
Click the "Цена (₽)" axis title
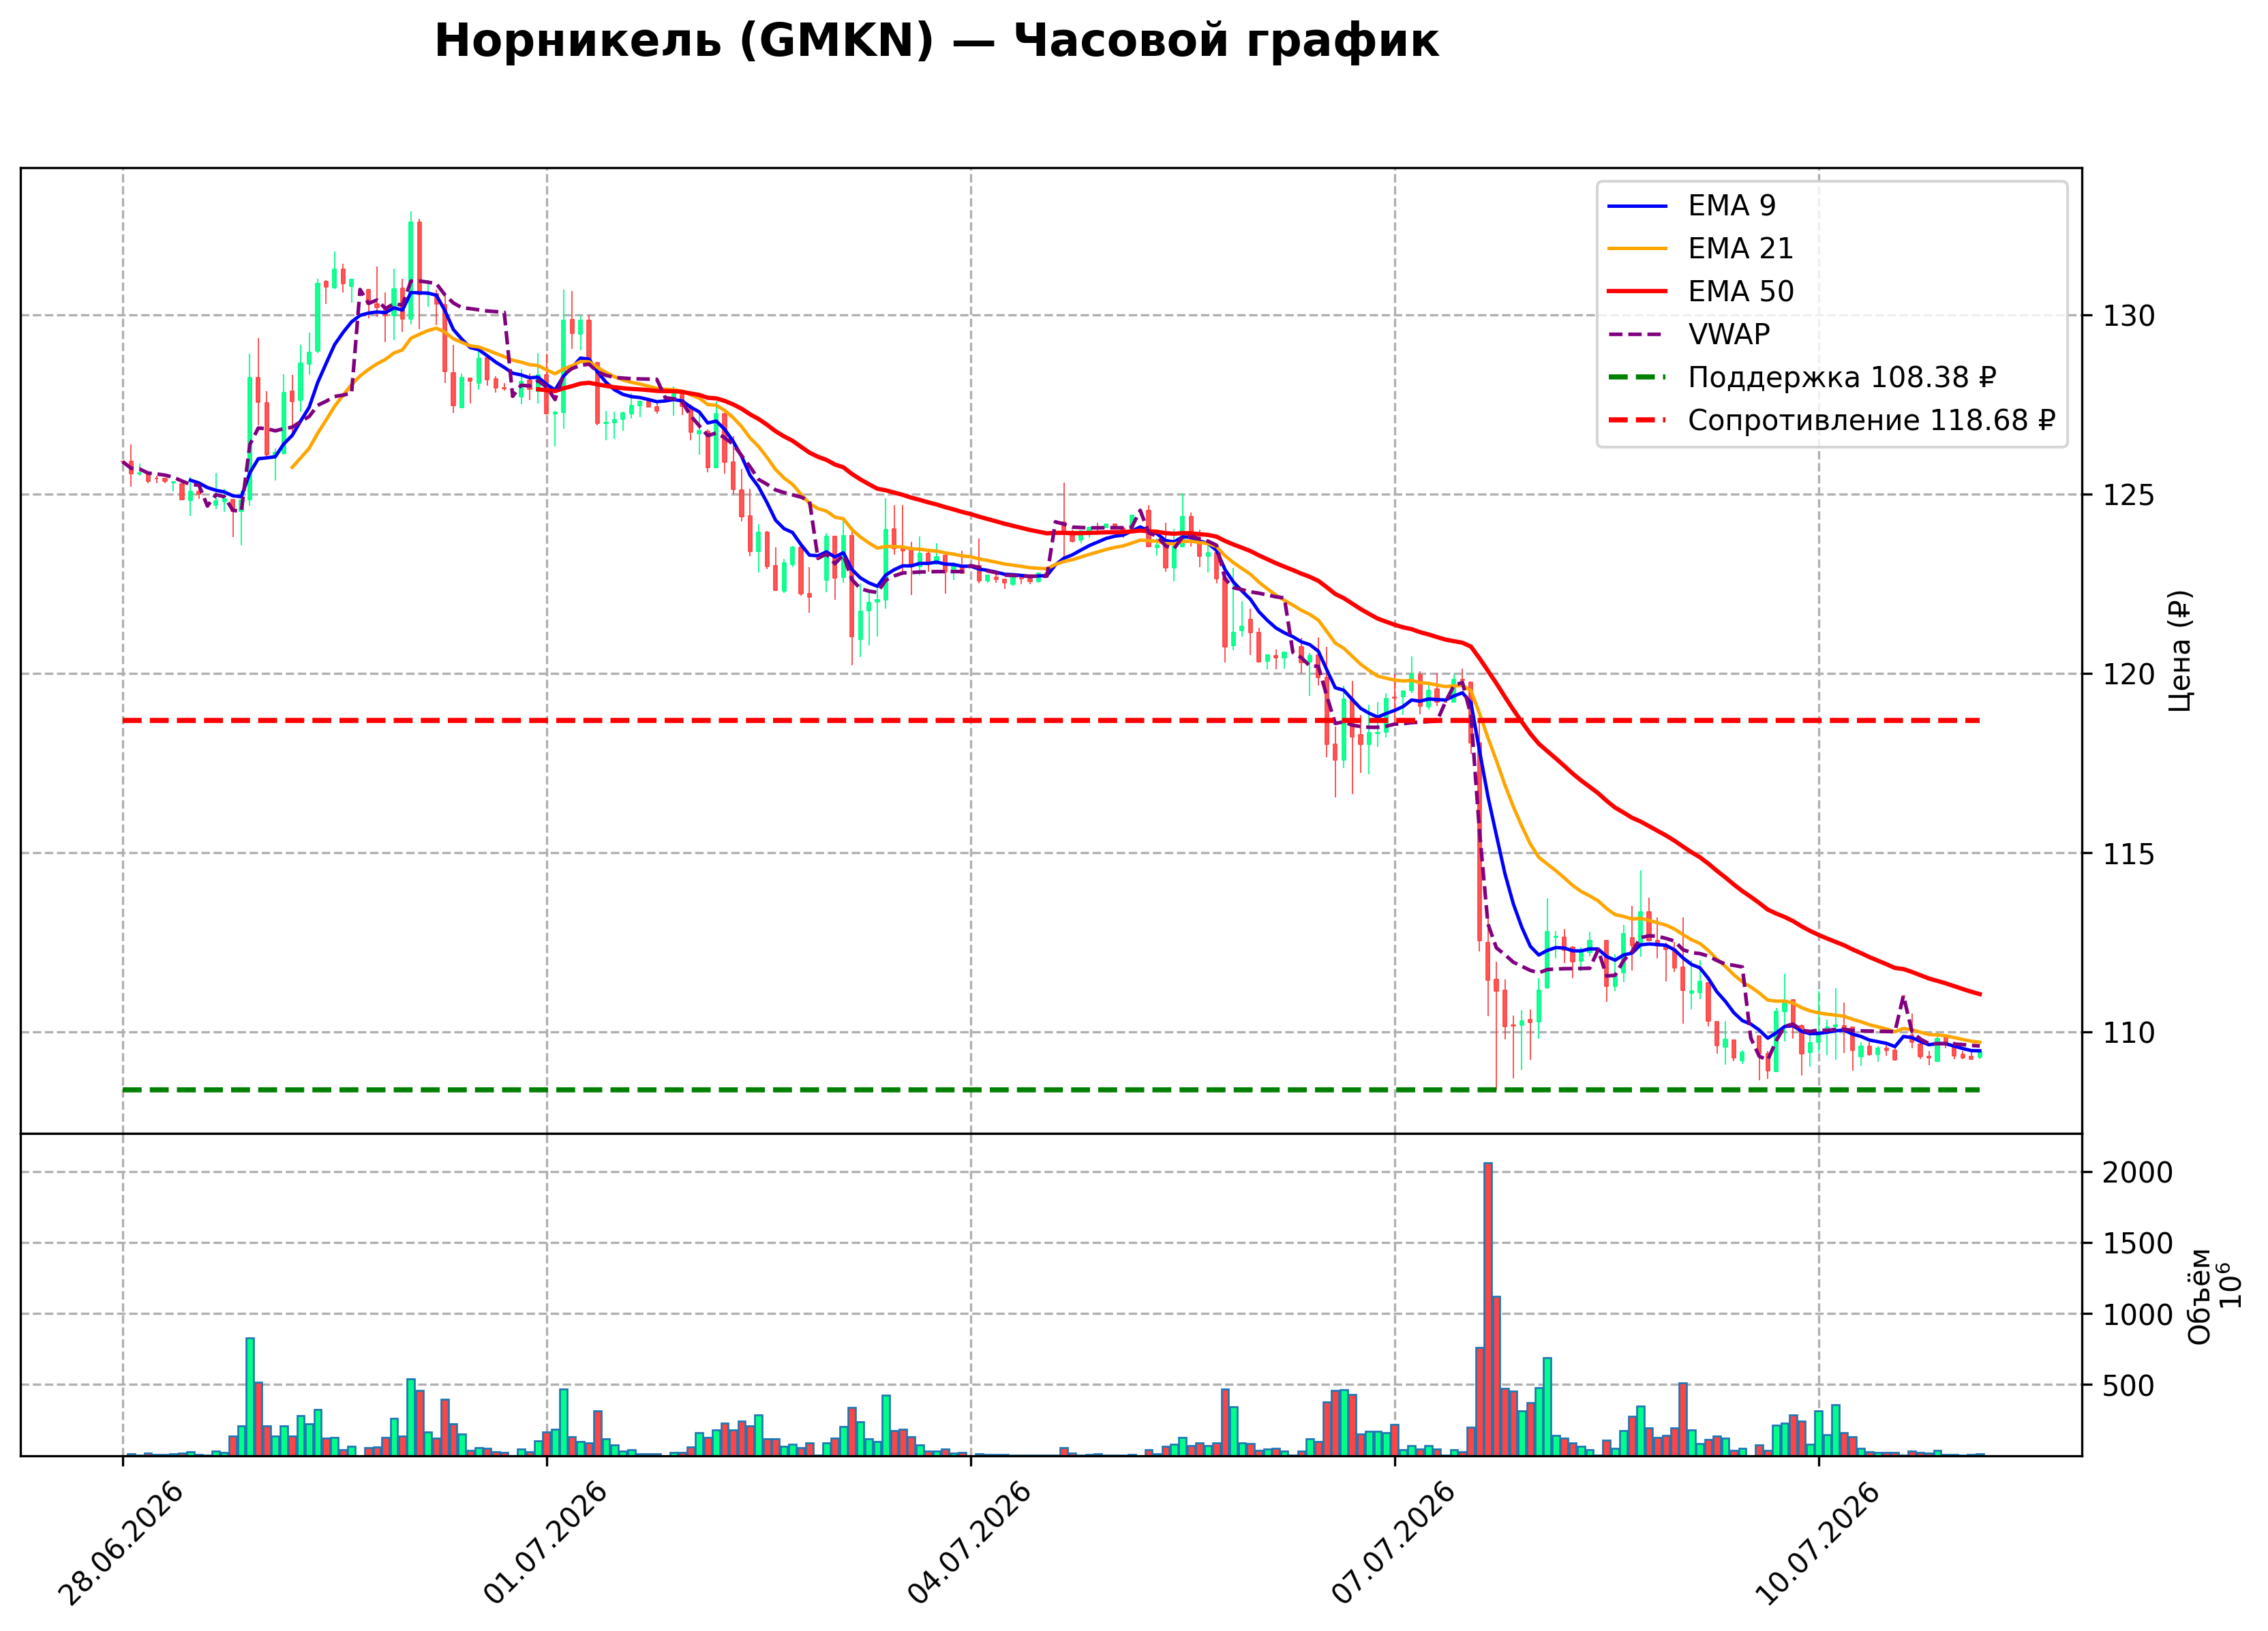click(x=2180, y=651)
